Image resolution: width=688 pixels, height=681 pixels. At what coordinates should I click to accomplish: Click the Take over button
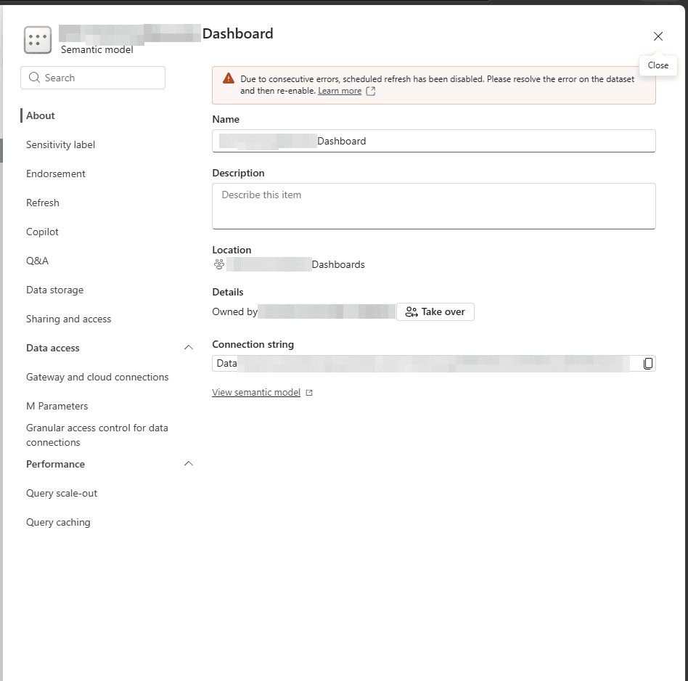click(x=435, y=311)
